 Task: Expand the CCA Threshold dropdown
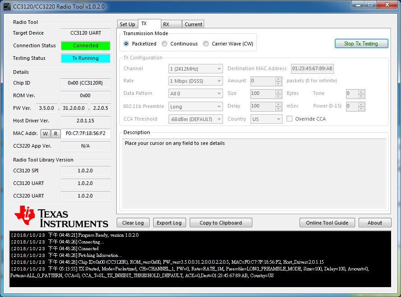196,119
